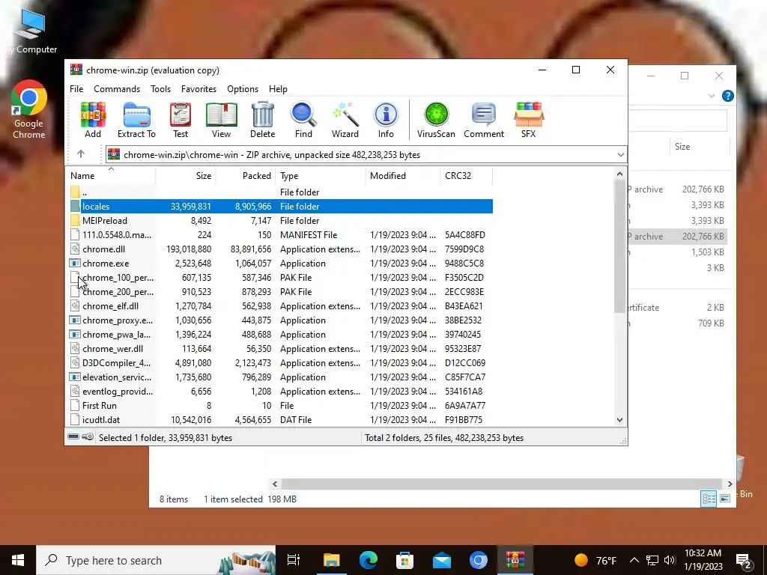The height and width of the screenshot is (575, 767).
Task: Sort by the Name column header
Action: coord(111,175)
